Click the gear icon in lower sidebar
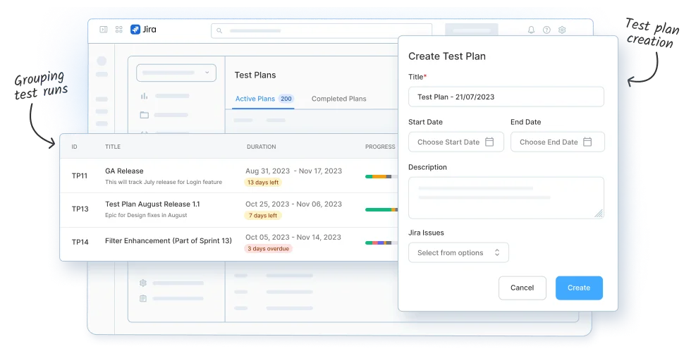 pyautogui.click(x=142, y=283)
